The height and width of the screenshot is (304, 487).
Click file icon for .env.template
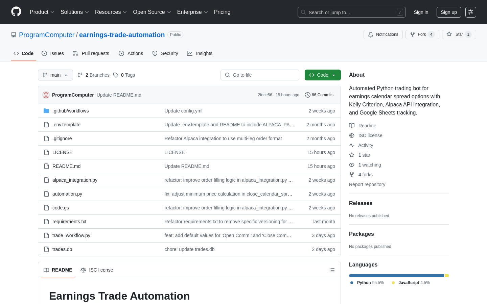click(x=46, y=125)
